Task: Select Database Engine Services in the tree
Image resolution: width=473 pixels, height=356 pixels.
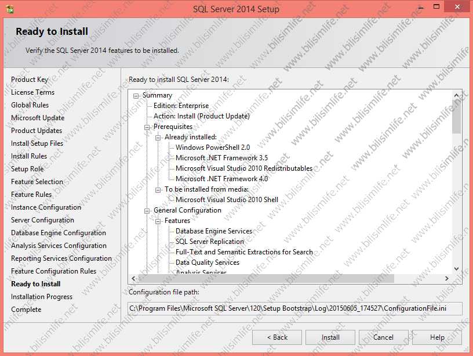Action: pos(214,231)
